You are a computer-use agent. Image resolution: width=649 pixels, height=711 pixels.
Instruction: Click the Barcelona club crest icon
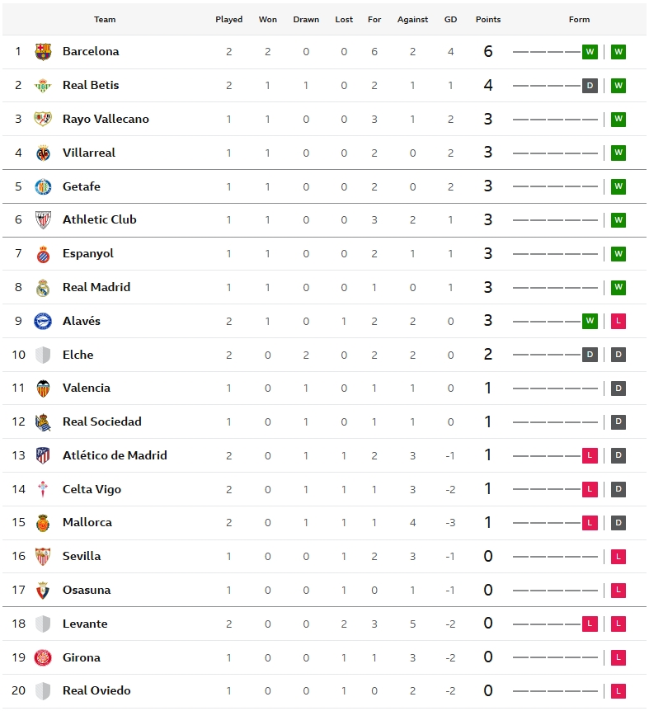click(x=43, y=52)
